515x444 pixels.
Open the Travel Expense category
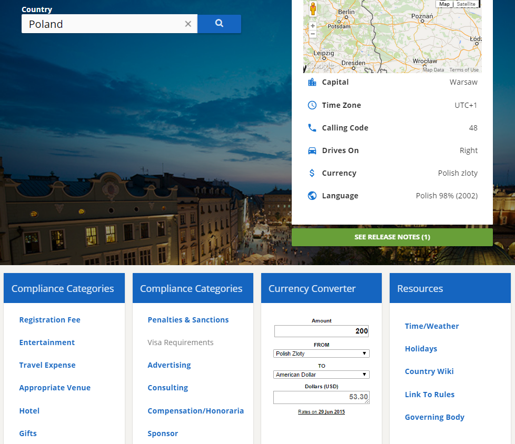click(47, 365)
